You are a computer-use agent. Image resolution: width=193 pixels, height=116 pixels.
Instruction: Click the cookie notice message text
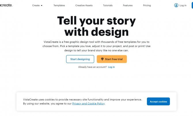coord(82,102)
